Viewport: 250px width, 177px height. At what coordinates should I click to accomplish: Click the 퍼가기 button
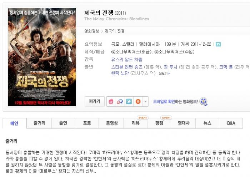(x=95, y=101)
